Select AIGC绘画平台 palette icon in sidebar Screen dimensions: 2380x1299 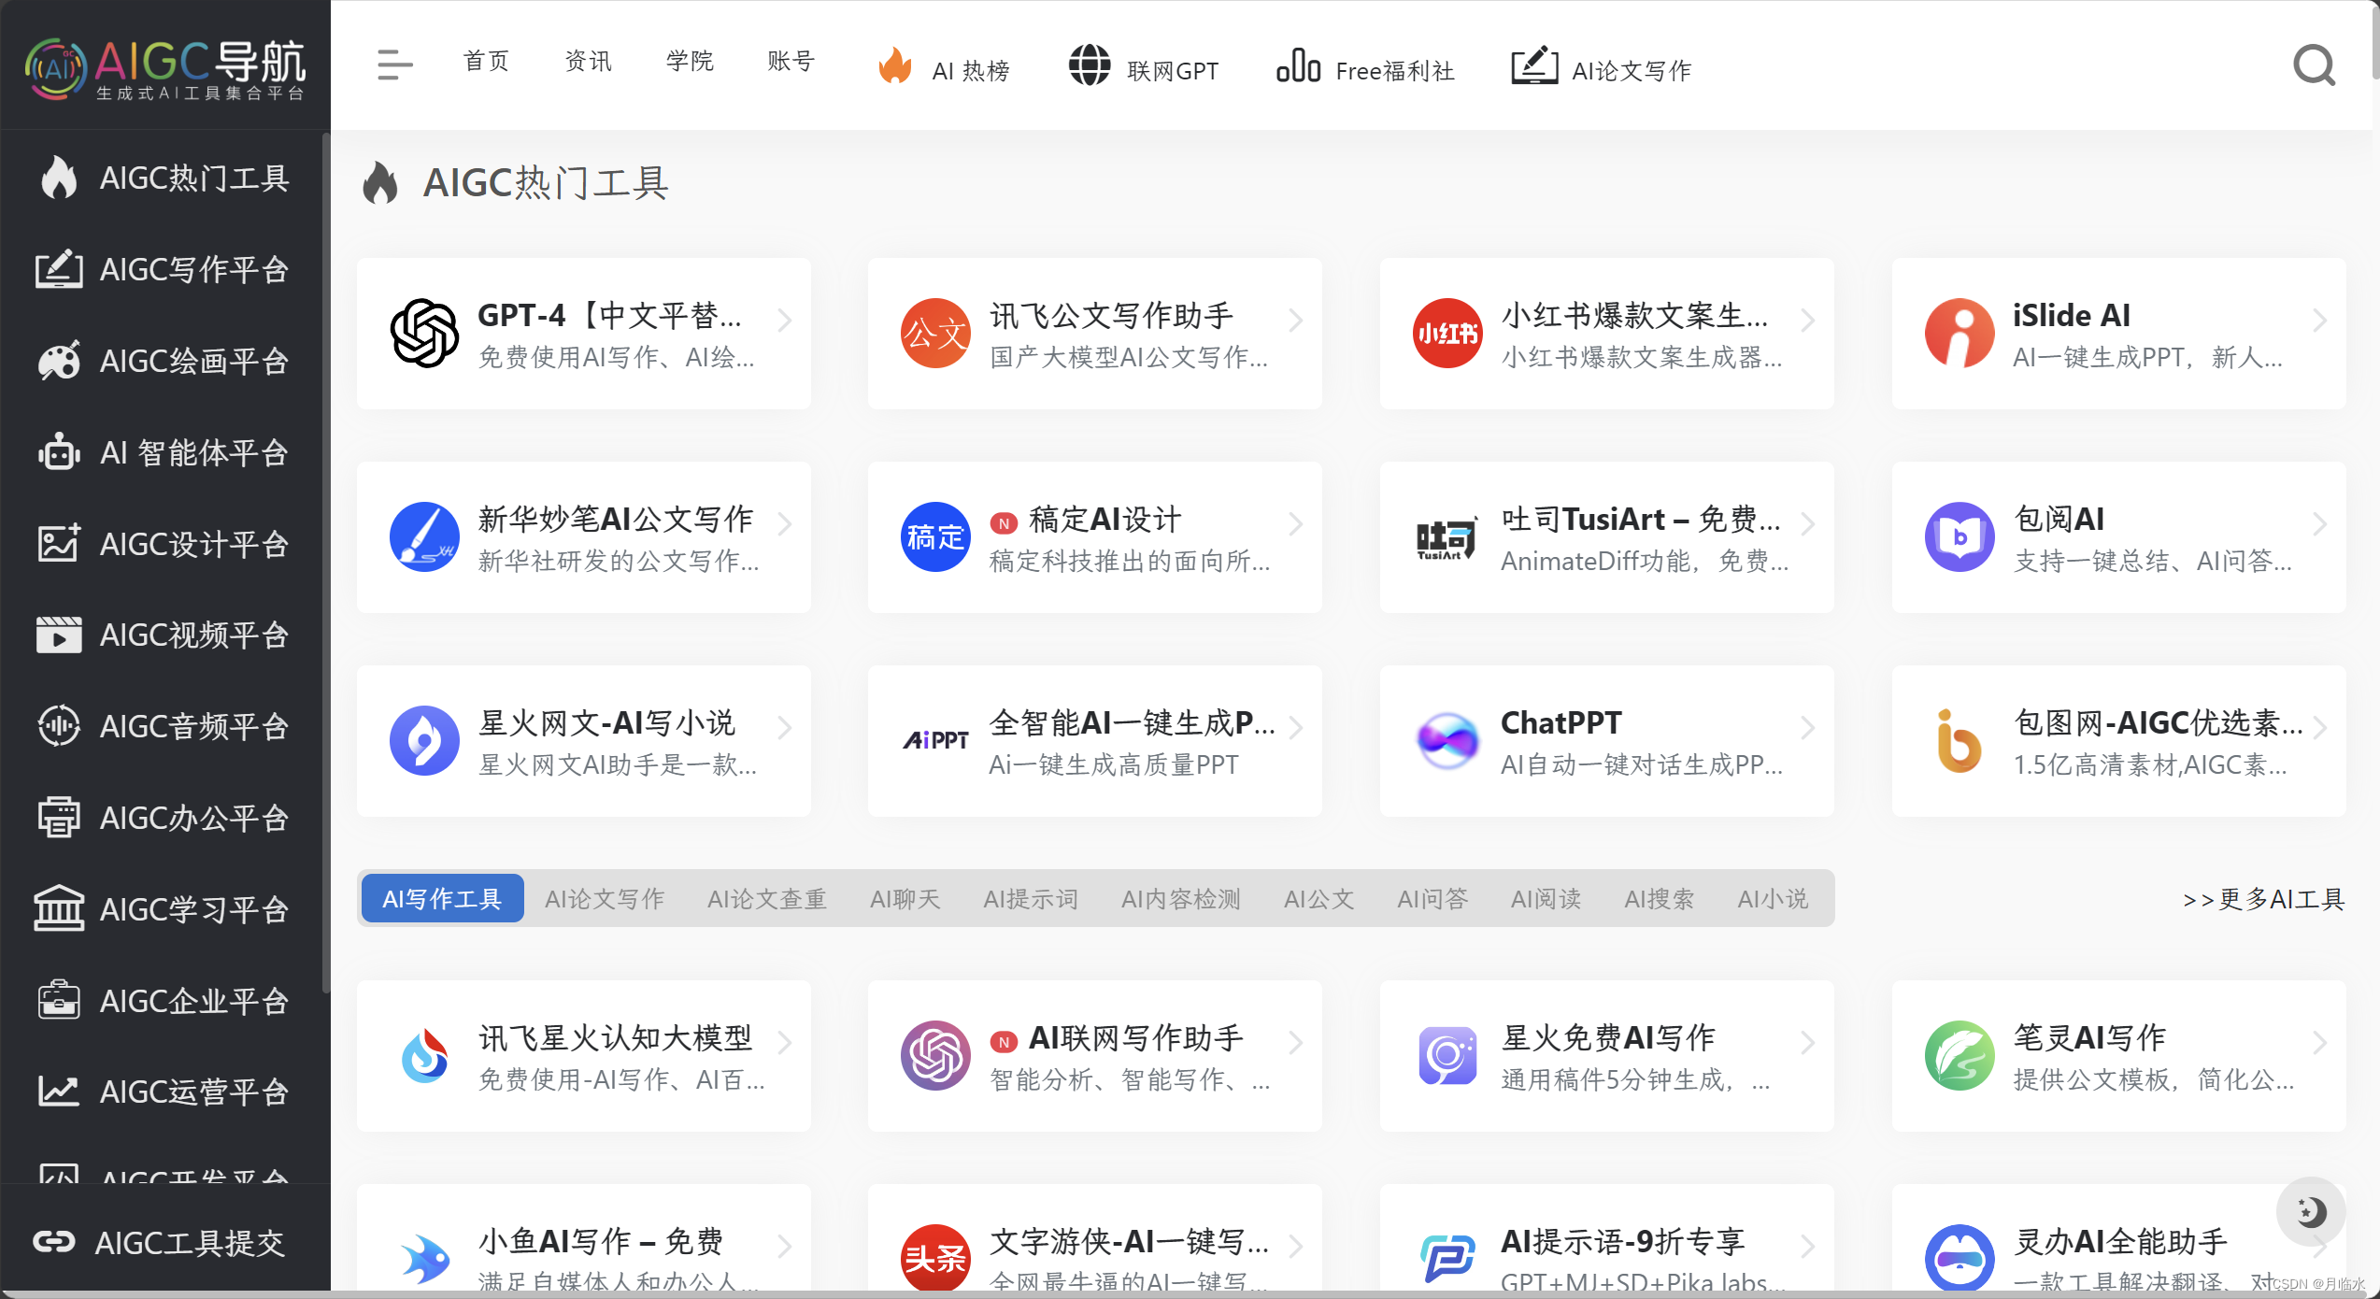coord(59,361)
